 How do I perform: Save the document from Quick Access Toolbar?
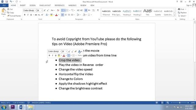7,2
